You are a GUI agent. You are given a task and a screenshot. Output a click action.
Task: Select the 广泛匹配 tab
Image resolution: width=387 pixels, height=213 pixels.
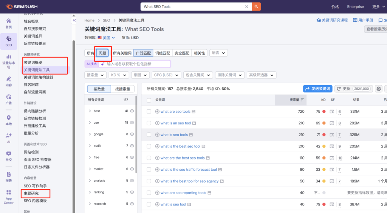(143, 53)
